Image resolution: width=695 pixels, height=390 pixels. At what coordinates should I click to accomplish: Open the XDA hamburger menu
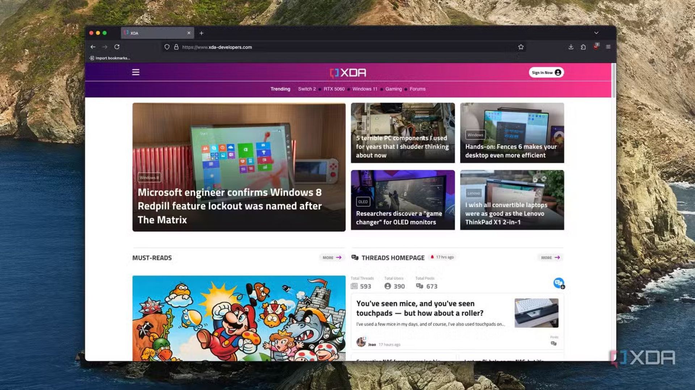coord(136,72)
